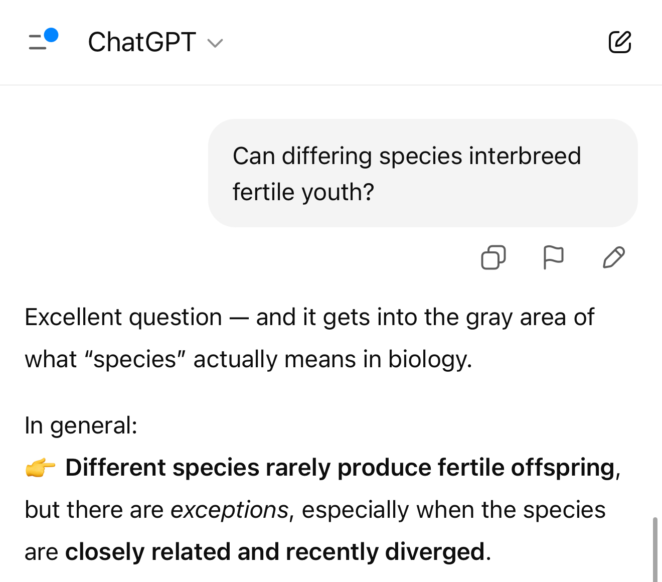Edit the message with pencil icon
This screenshot has height=582, width=662.
[x=613, y=257]
